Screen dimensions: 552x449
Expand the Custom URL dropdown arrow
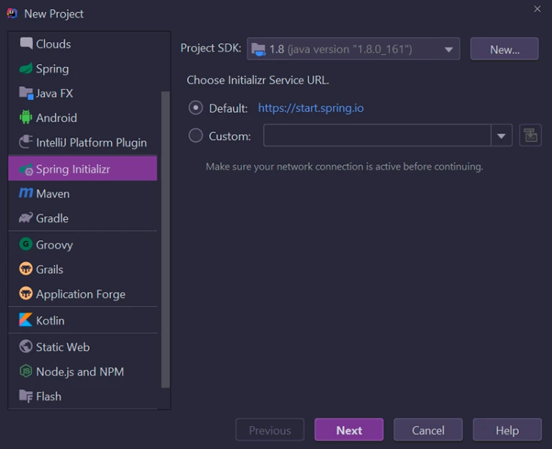(502, 136)
